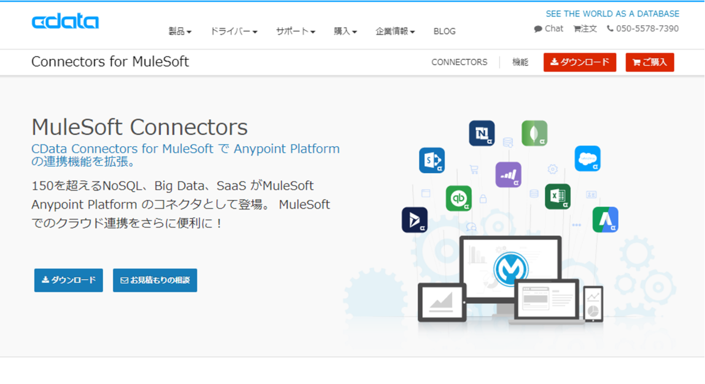This screenshot has height=384, width=705.
Task: Click the red ダウンロード button
Action: pyautogui.click(x=580, y=62)
